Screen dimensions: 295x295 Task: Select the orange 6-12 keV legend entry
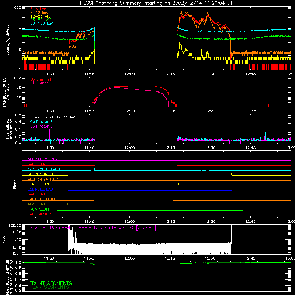[x=39, y=13]
